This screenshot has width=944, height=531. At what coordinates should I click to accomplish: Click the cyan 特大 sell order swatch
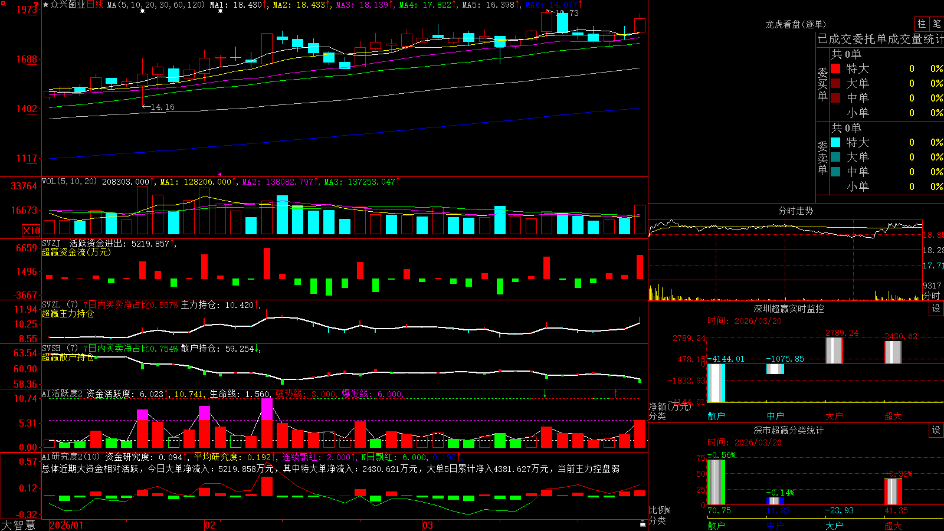tap(835, 142)
